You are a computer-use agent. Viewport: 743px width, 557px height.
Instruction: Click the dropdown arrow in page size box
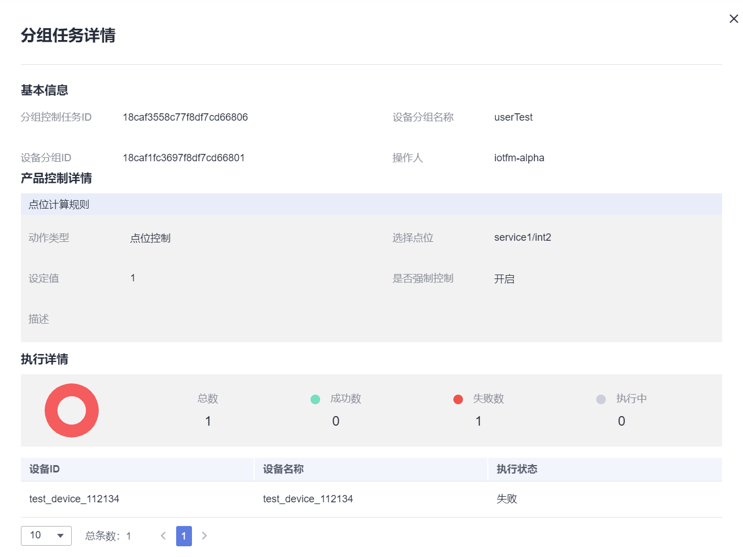click(60, 536)
